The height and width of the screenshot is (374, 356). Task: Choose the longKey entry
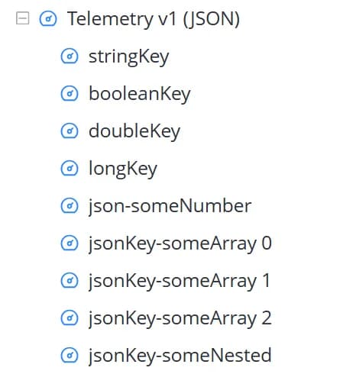pyautogui.click(x=123, y=169)
